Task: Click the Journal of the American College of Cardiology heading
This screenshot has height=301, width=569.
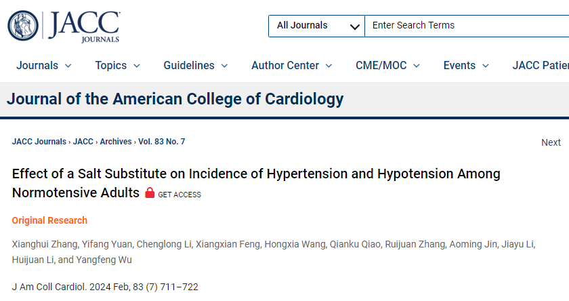Action: tap(175, 99)
